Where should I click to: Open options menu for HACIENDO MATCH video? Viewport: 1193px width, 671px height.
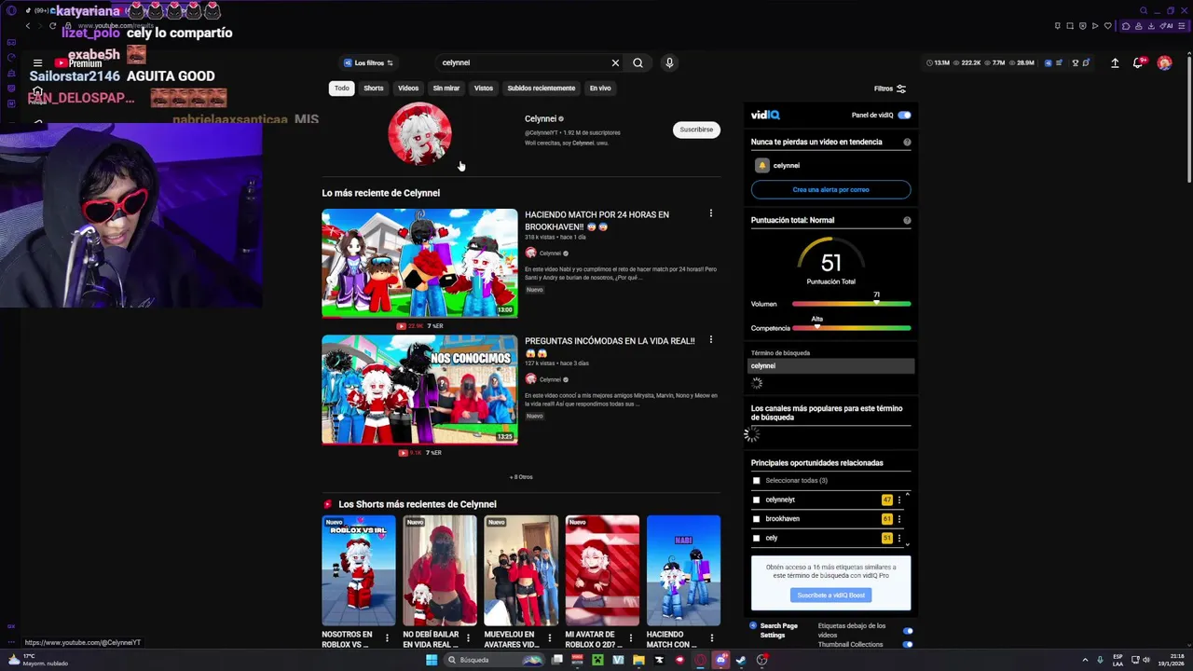coord(710,213)
